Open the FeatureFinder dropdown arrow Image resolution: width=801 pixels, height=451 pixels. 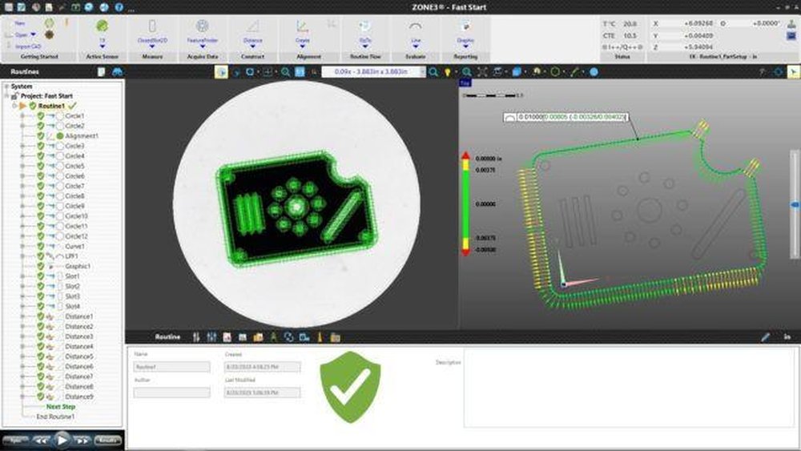pyautogui.click(x=203, y=46)
